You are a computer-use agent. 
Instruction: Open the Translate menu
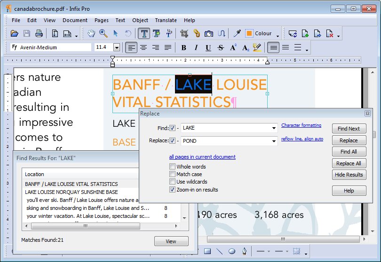[x=166, y=20]
